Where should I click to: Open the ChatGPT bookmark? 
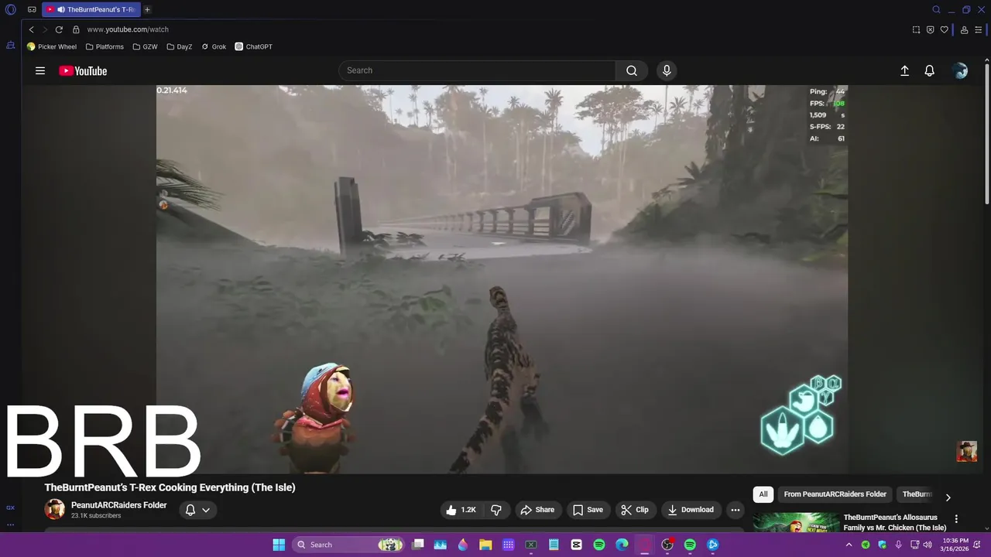click(x=254, y=46)
